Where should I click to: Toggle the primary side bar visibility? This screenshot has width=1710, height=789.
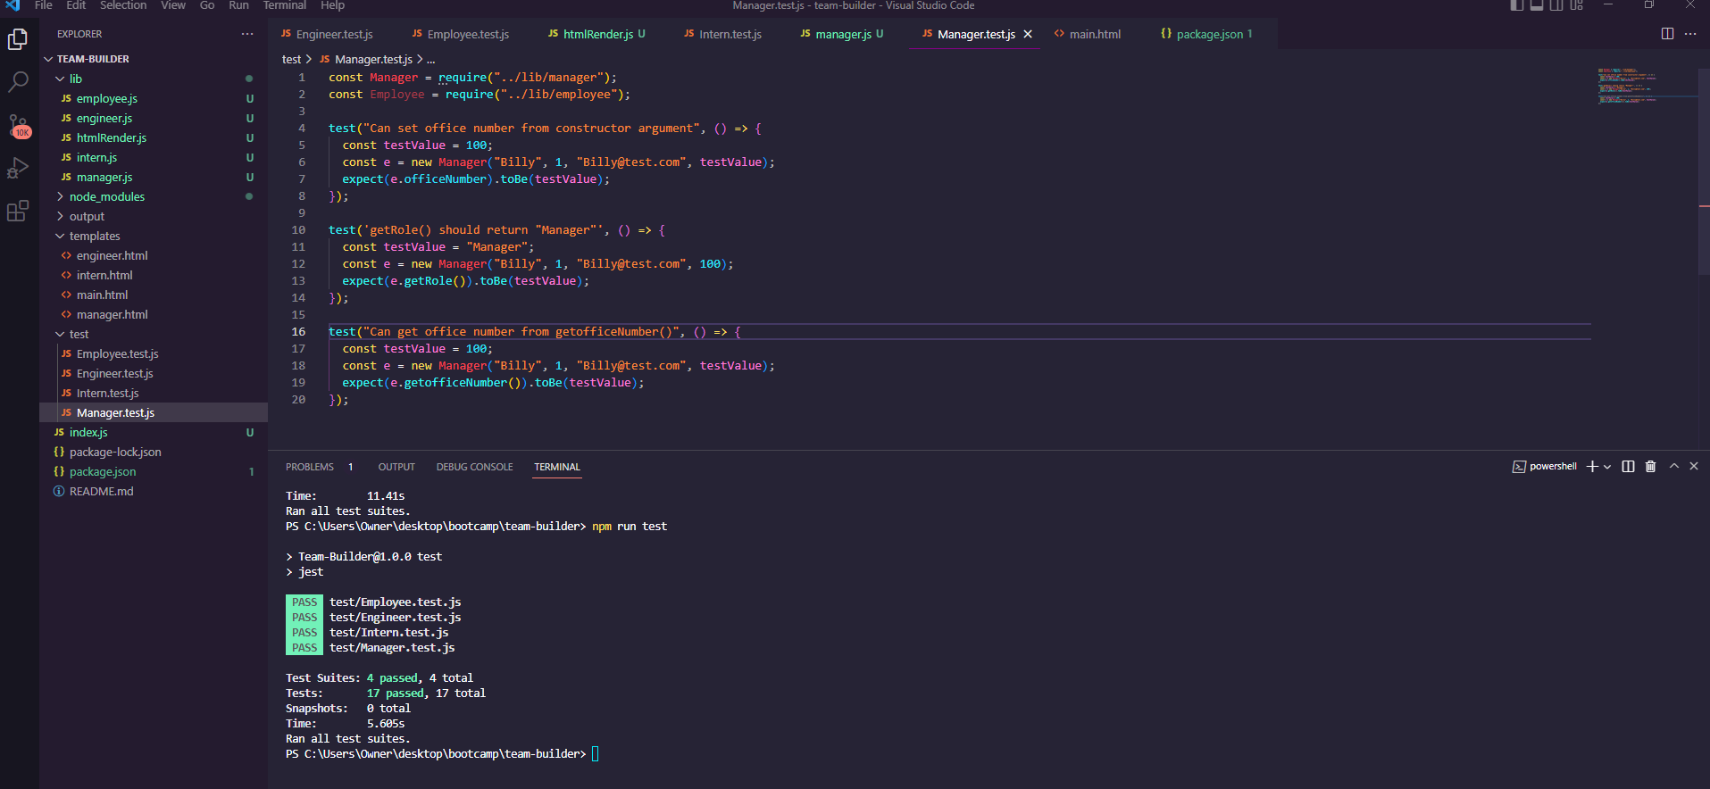point(1516,5)
